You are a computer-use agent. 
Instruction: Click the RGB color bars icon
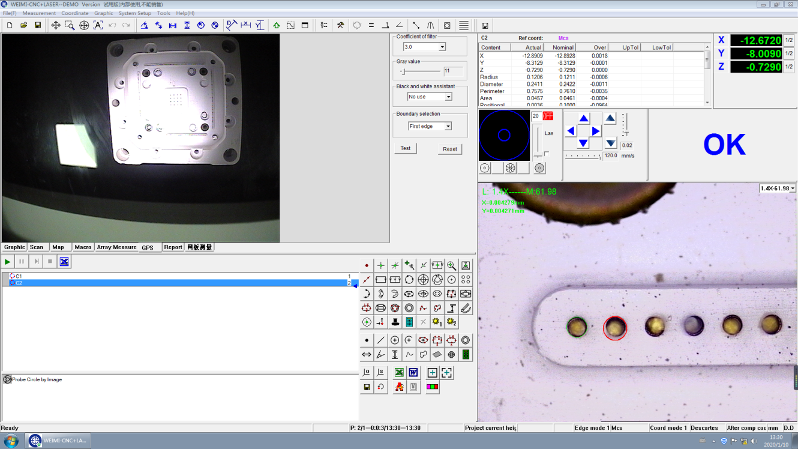click(x=432, y=387)
